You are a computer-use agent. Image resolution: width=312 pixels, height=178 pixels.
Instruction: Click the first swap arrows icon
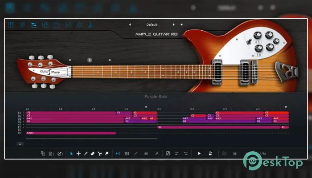point(177,154)
